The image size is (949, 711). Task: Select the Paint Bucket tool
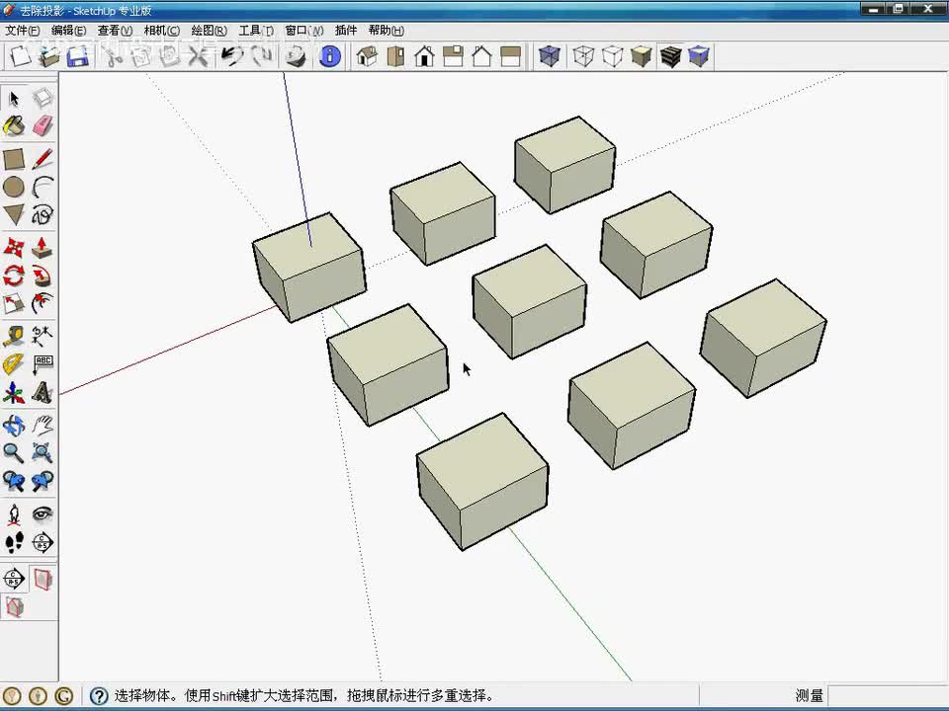coord(14,126)
